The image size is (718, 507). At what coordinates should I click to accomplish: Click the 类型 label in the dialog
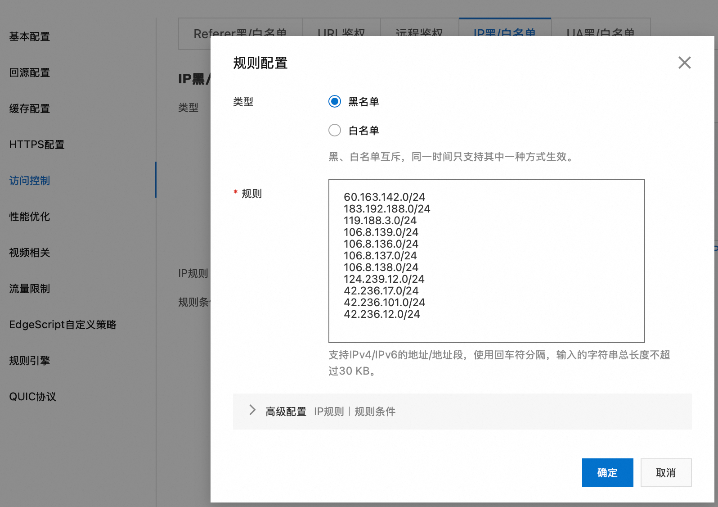pos(243,102)
